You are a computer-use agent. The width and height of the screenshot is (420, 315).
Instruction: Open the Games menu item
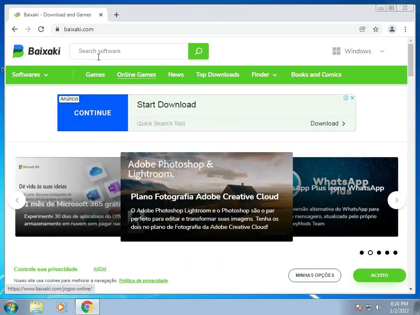[x=95, y=75]
